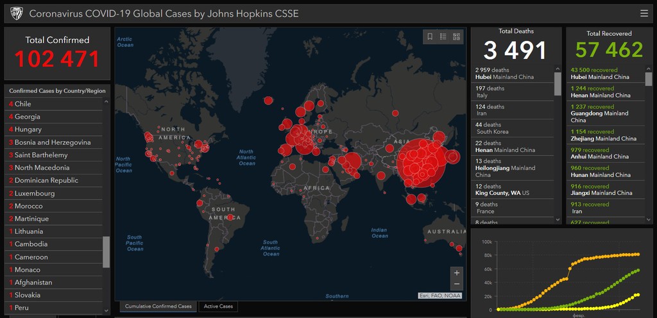Zoom in on the map with plus
This screenshot has width=657, height=318.
click(457, 273)
